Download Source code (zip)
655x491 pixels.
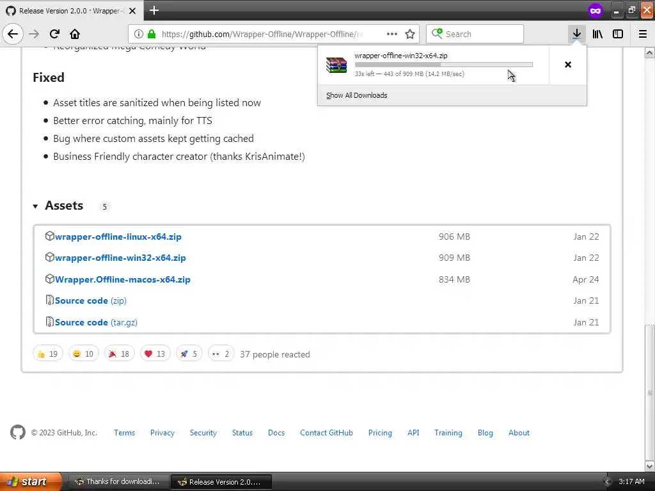pyautogui.click(x=91, y=300)
